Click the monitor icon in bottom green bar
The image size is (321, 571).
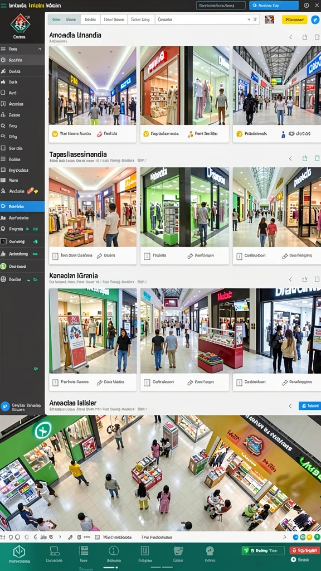(x=55, y=550)
